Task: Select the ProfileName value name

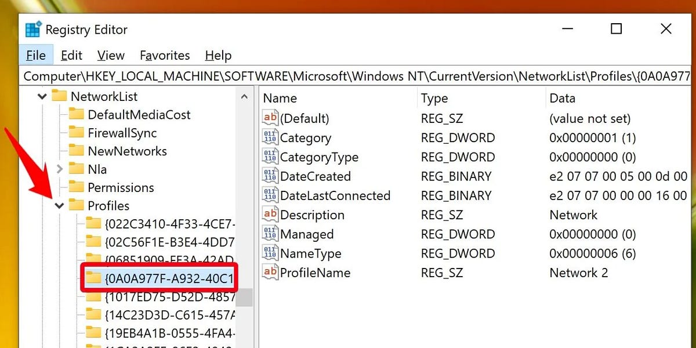Action: pos(315,273)
